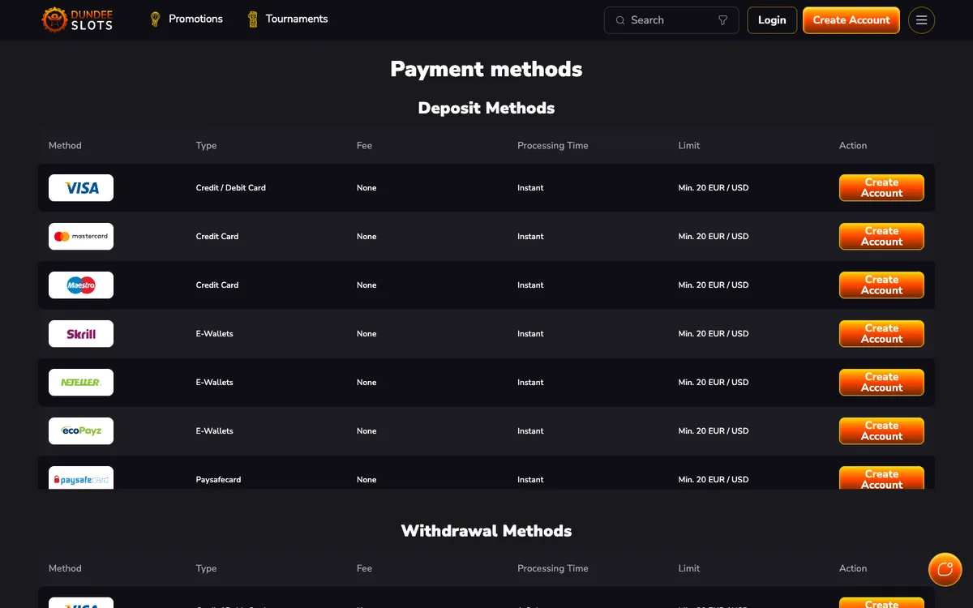
Task: Click the Payment methods heading
Action: [x=486, y=69]
